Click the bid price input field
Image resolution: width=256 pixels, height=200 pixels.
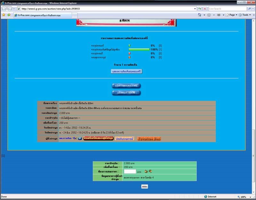(130, 172)
